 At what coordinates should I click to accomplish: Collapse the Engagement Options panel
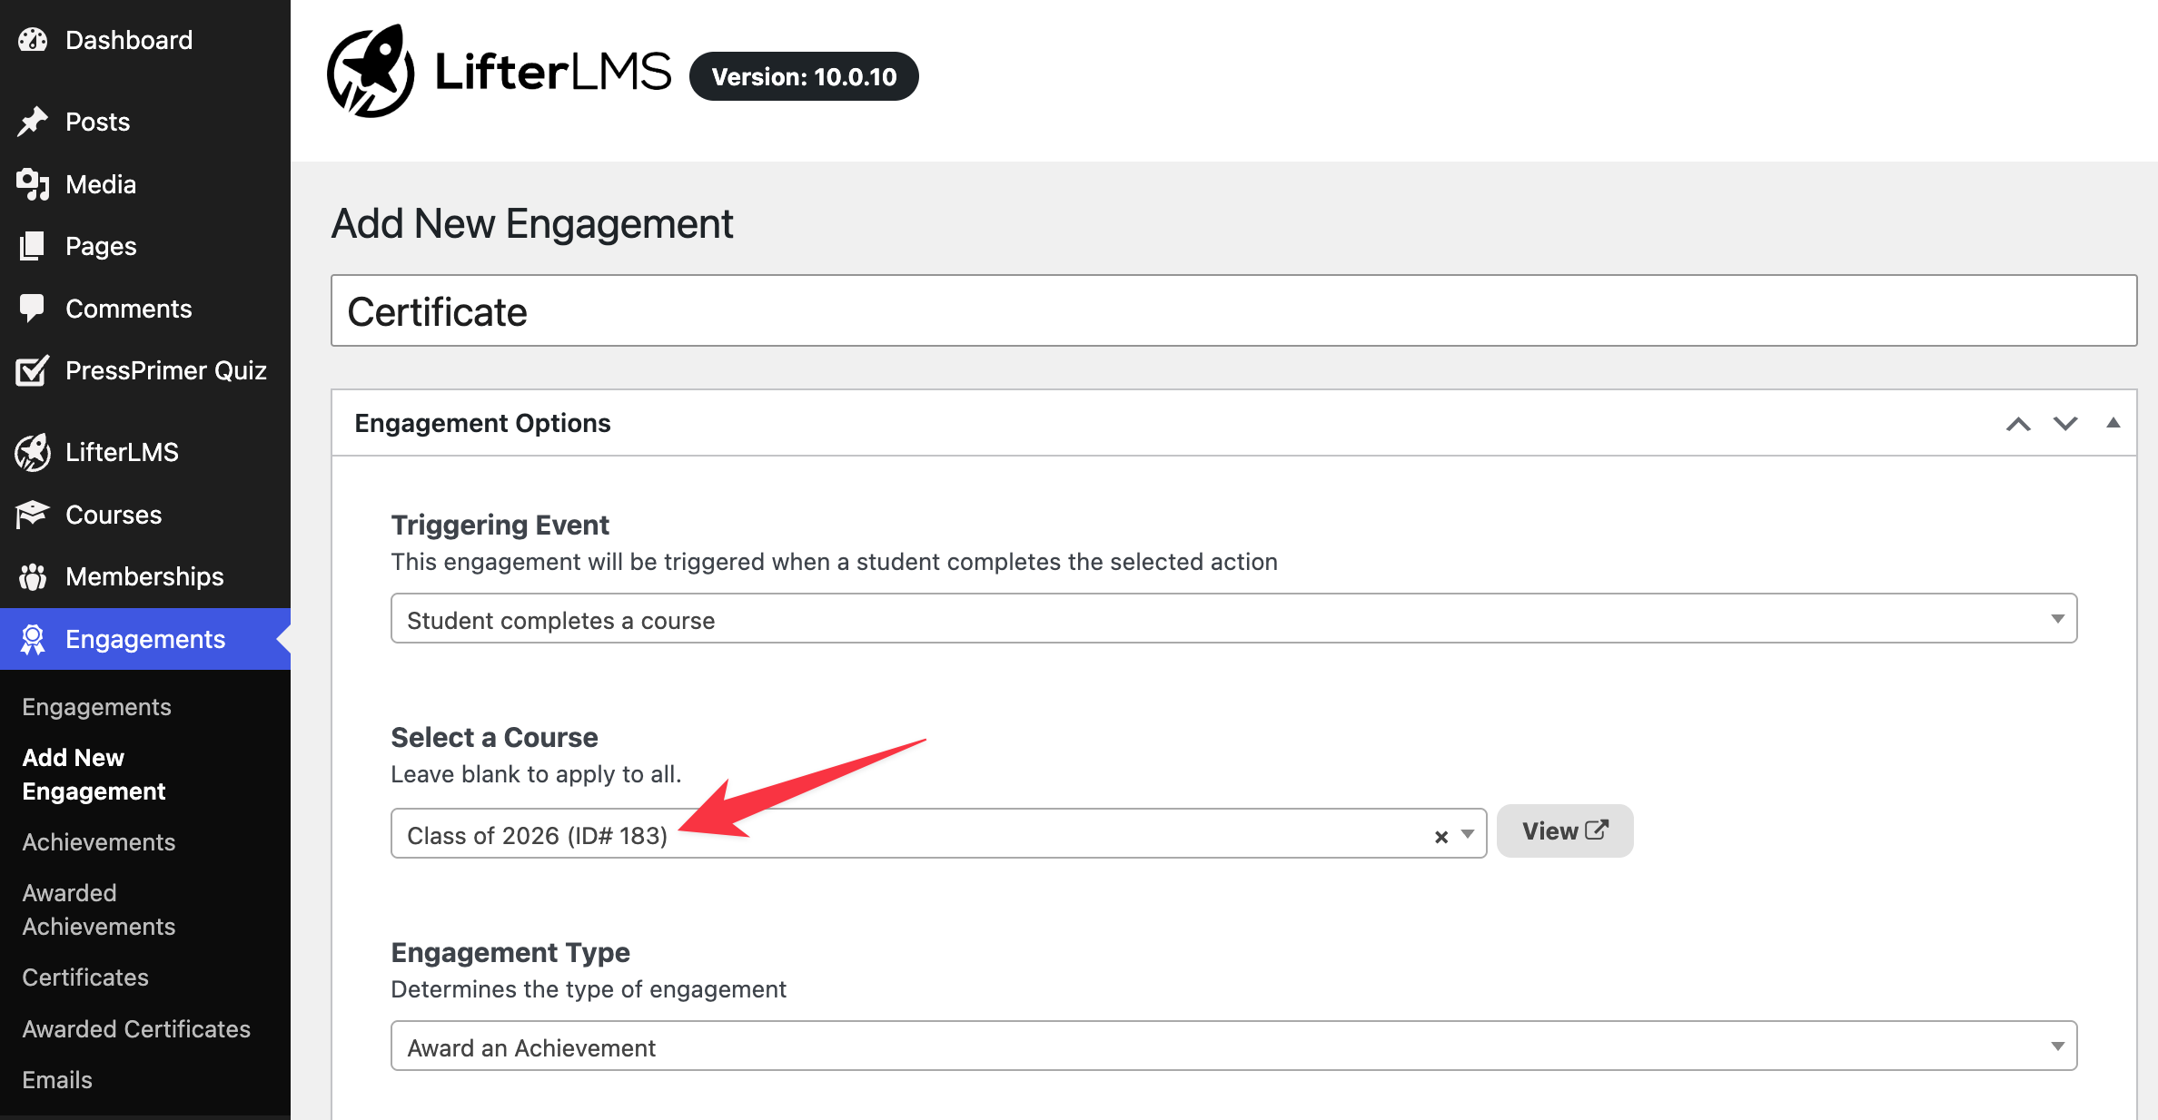2113,423
